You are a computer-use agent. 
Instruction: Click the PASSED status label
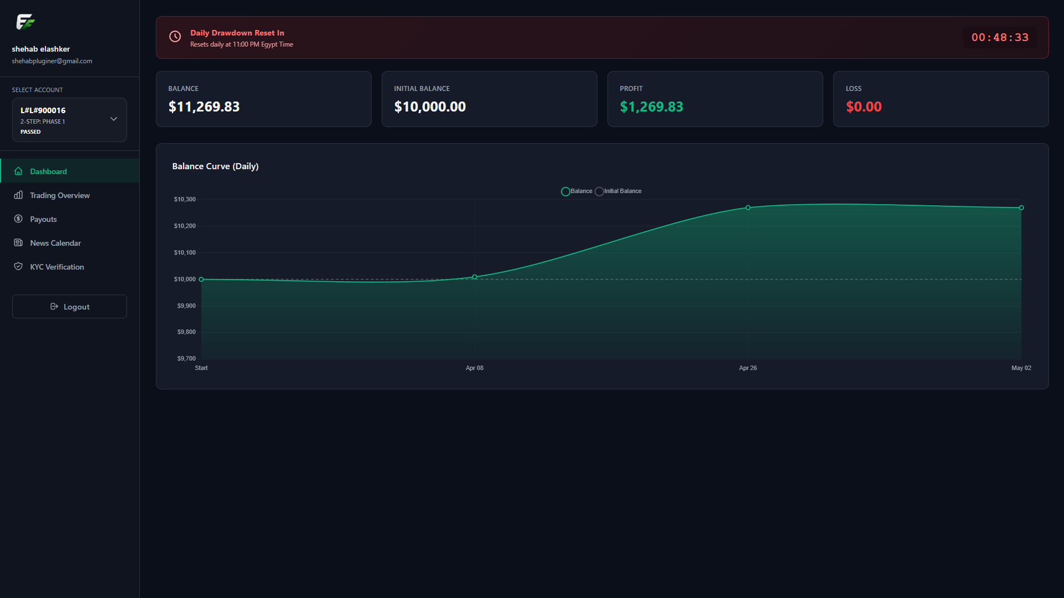click(x=31, y=132)
